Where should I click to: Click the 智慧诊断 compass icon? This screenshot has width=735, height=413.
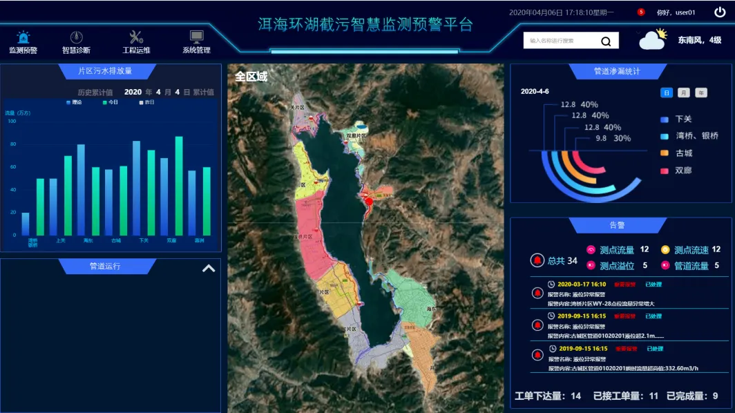tap(76, 37)
